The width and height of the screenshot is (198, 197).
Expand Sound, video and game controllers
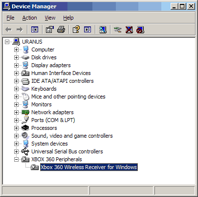pos(16,136)
